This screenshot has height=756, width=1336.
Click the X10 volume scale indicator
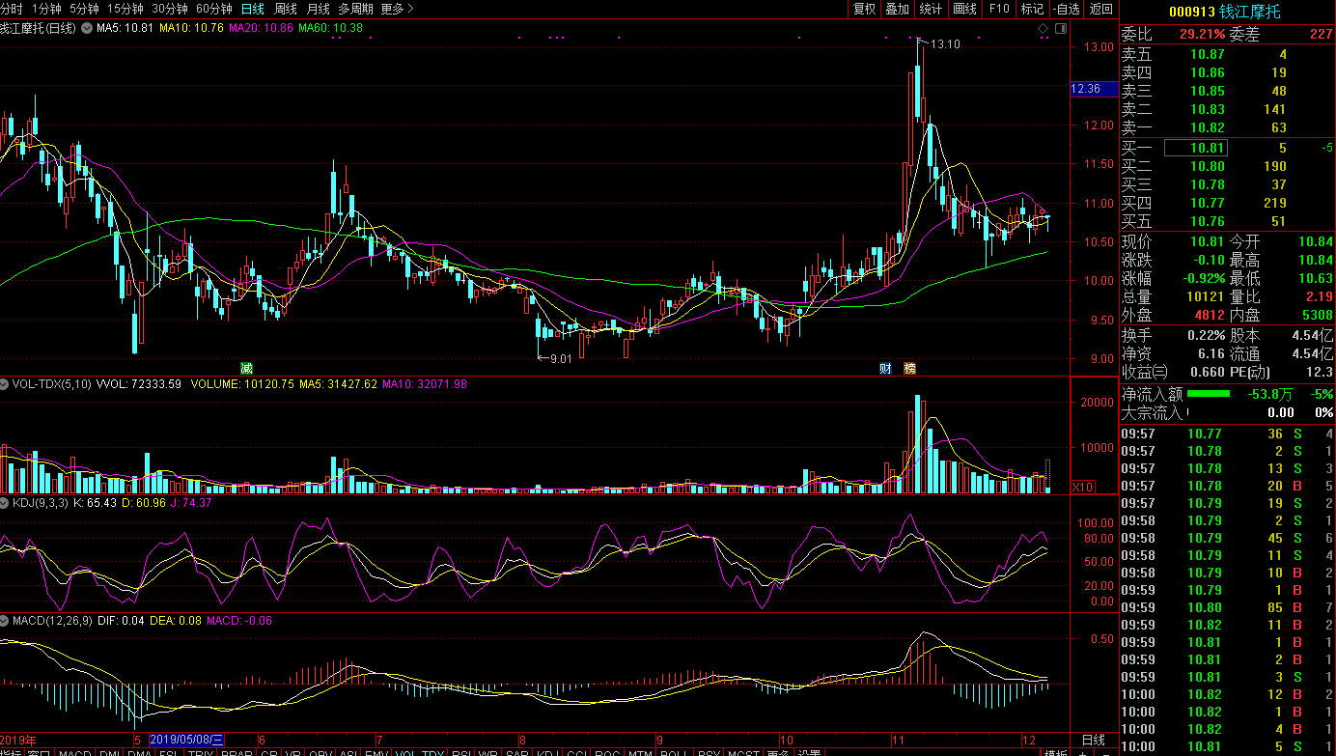tap(1083, 488)
